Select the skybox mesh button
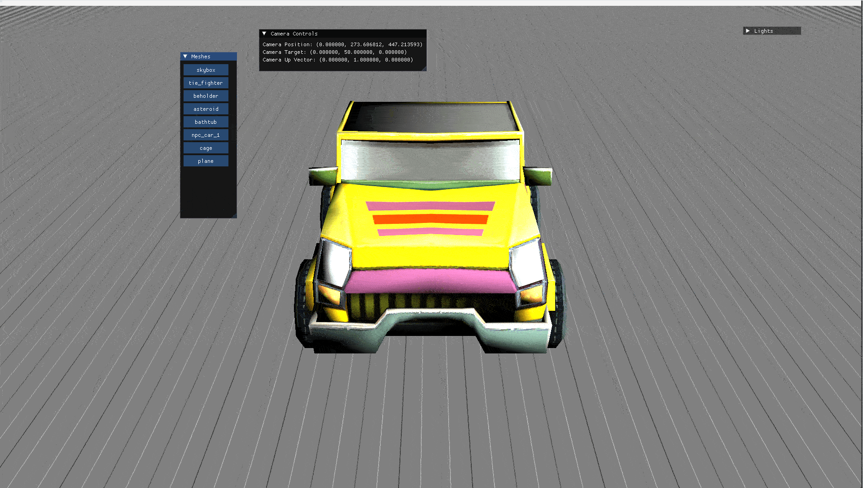This screenshot has height=488, width=863. coord(206,70)
